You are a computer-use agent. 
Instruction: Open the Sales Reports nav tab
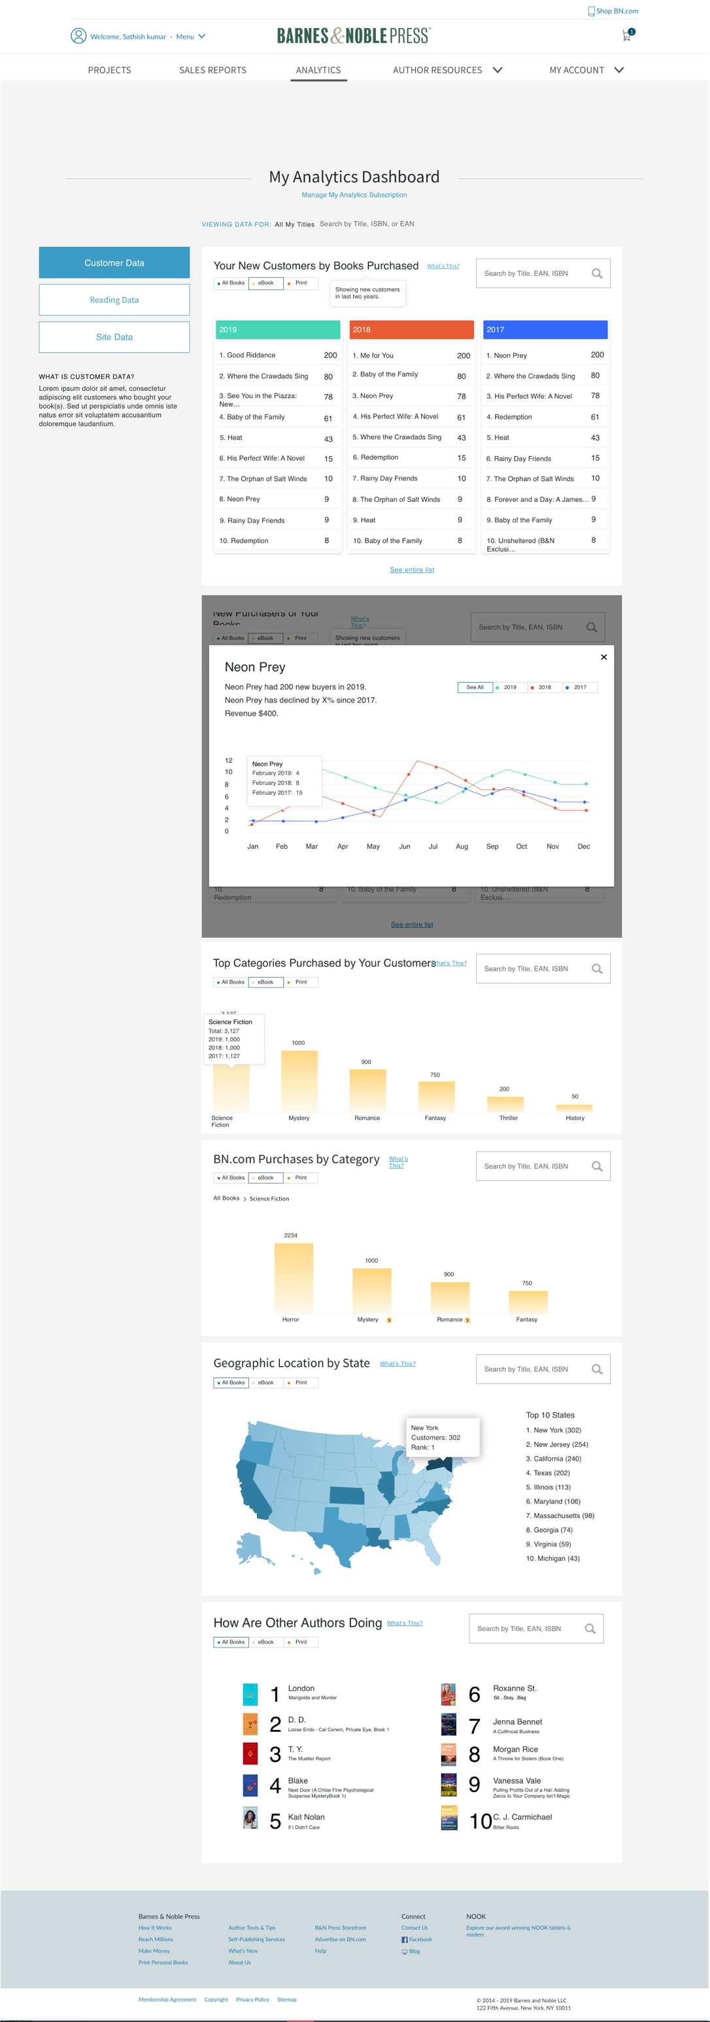pyautogui.click(x=213, y=71)
